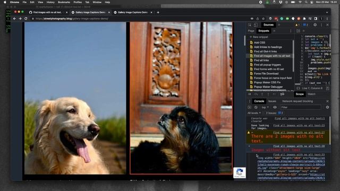The width and height of the screenshot is (340, 191).
Task: Expand more DevTools panels chevron
Action: tap(279, 25)
